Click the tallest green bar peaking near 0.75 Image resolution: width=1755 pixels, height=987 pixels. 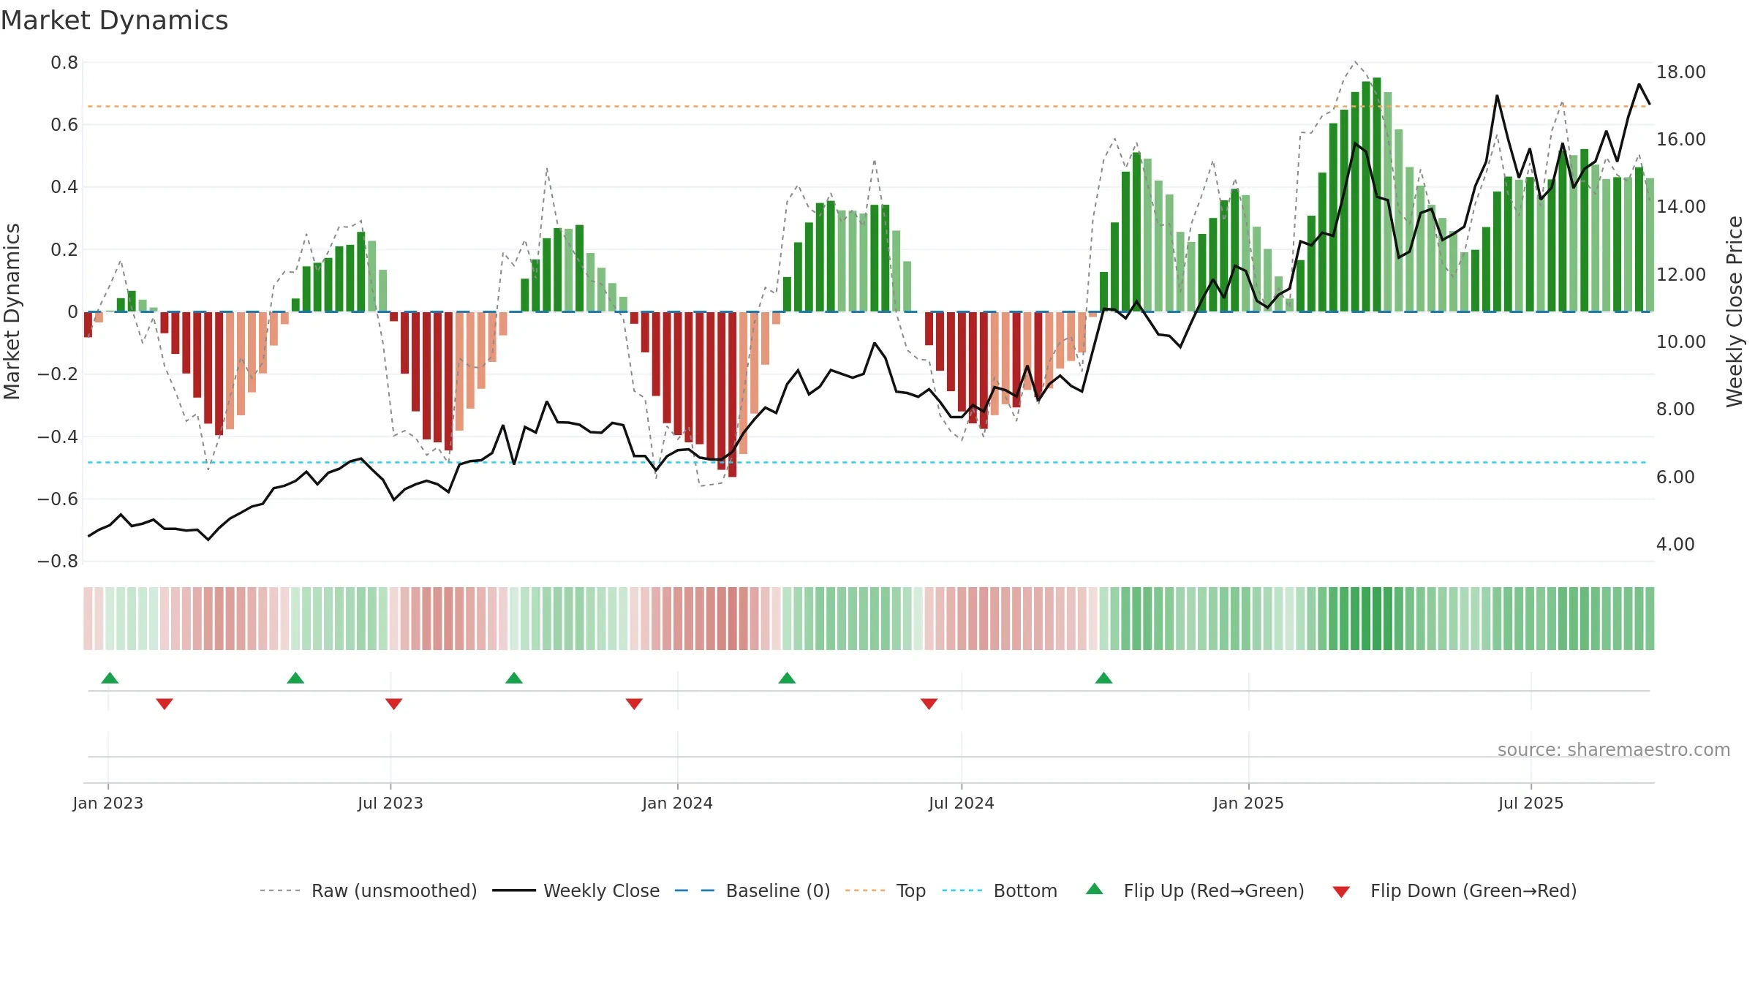(x=1377, y=194)
